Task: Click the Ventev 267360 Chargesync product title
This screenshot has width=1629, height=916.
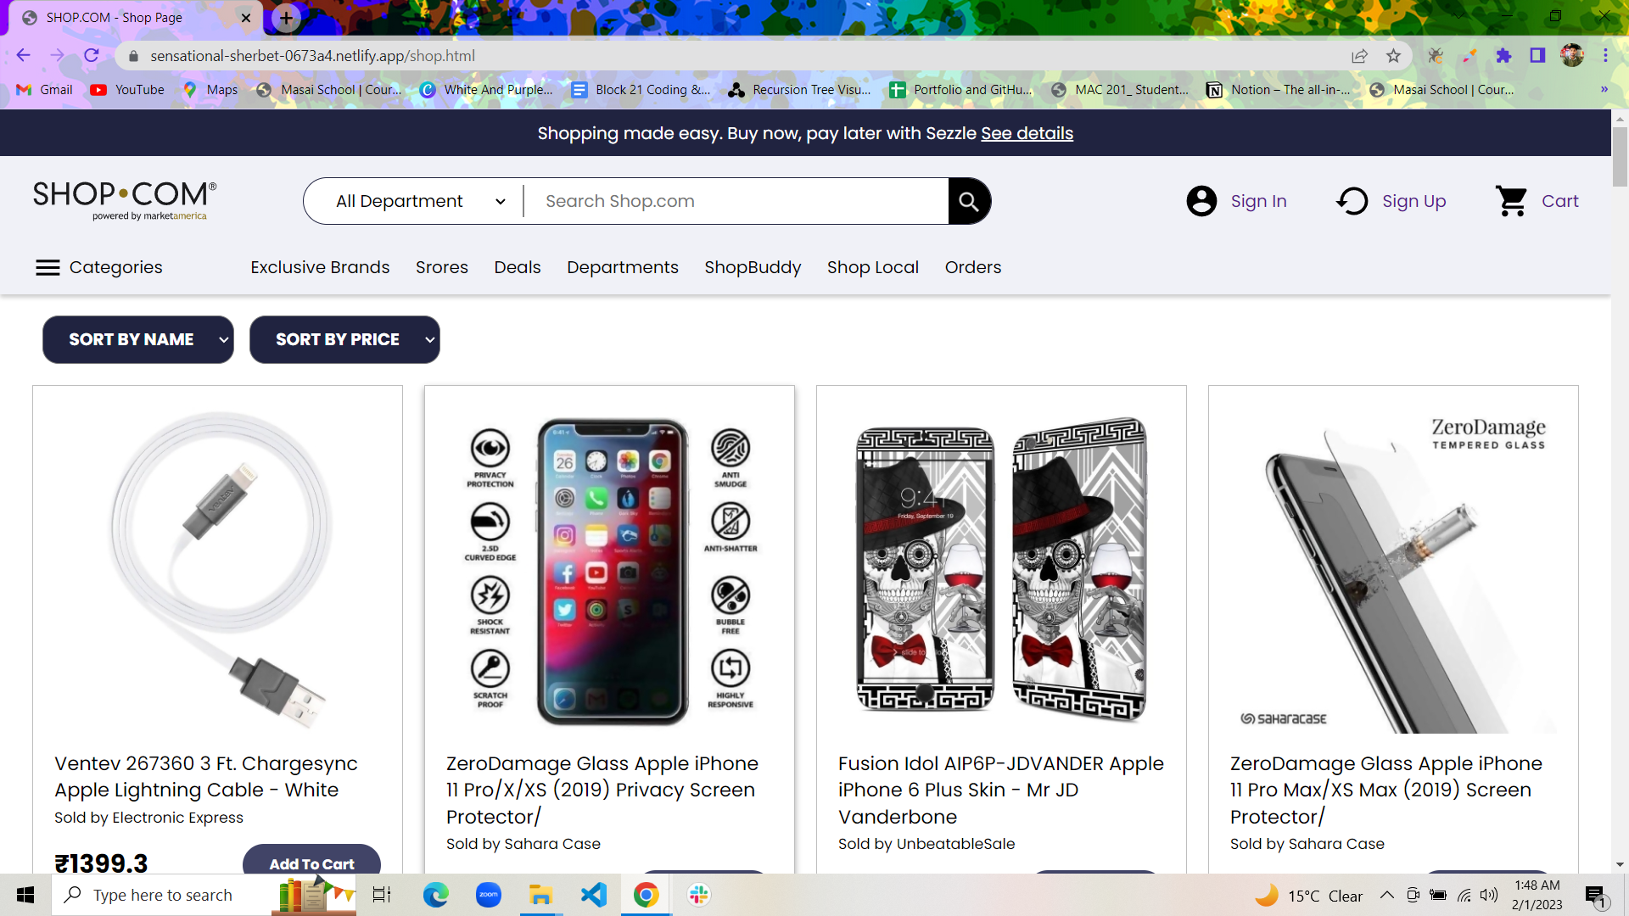Action: 206,776
